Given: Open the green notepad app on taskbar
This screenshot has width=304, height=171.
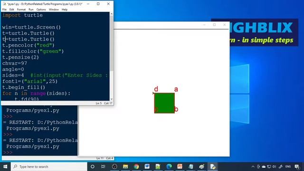Looking at the screenshot, I should [x=158, y=167].
